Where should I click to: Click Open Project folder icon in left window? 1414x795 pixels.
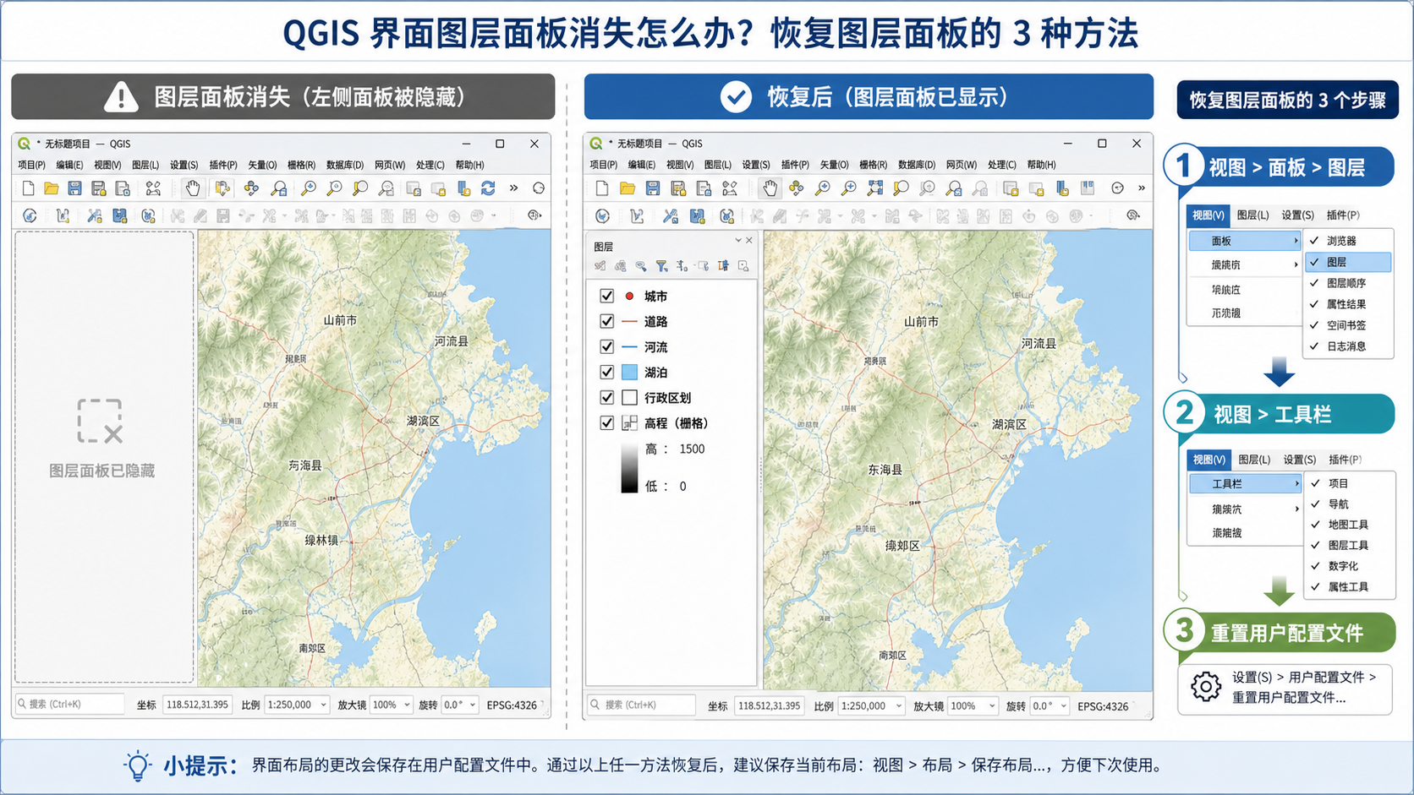[x=52, y=188]
